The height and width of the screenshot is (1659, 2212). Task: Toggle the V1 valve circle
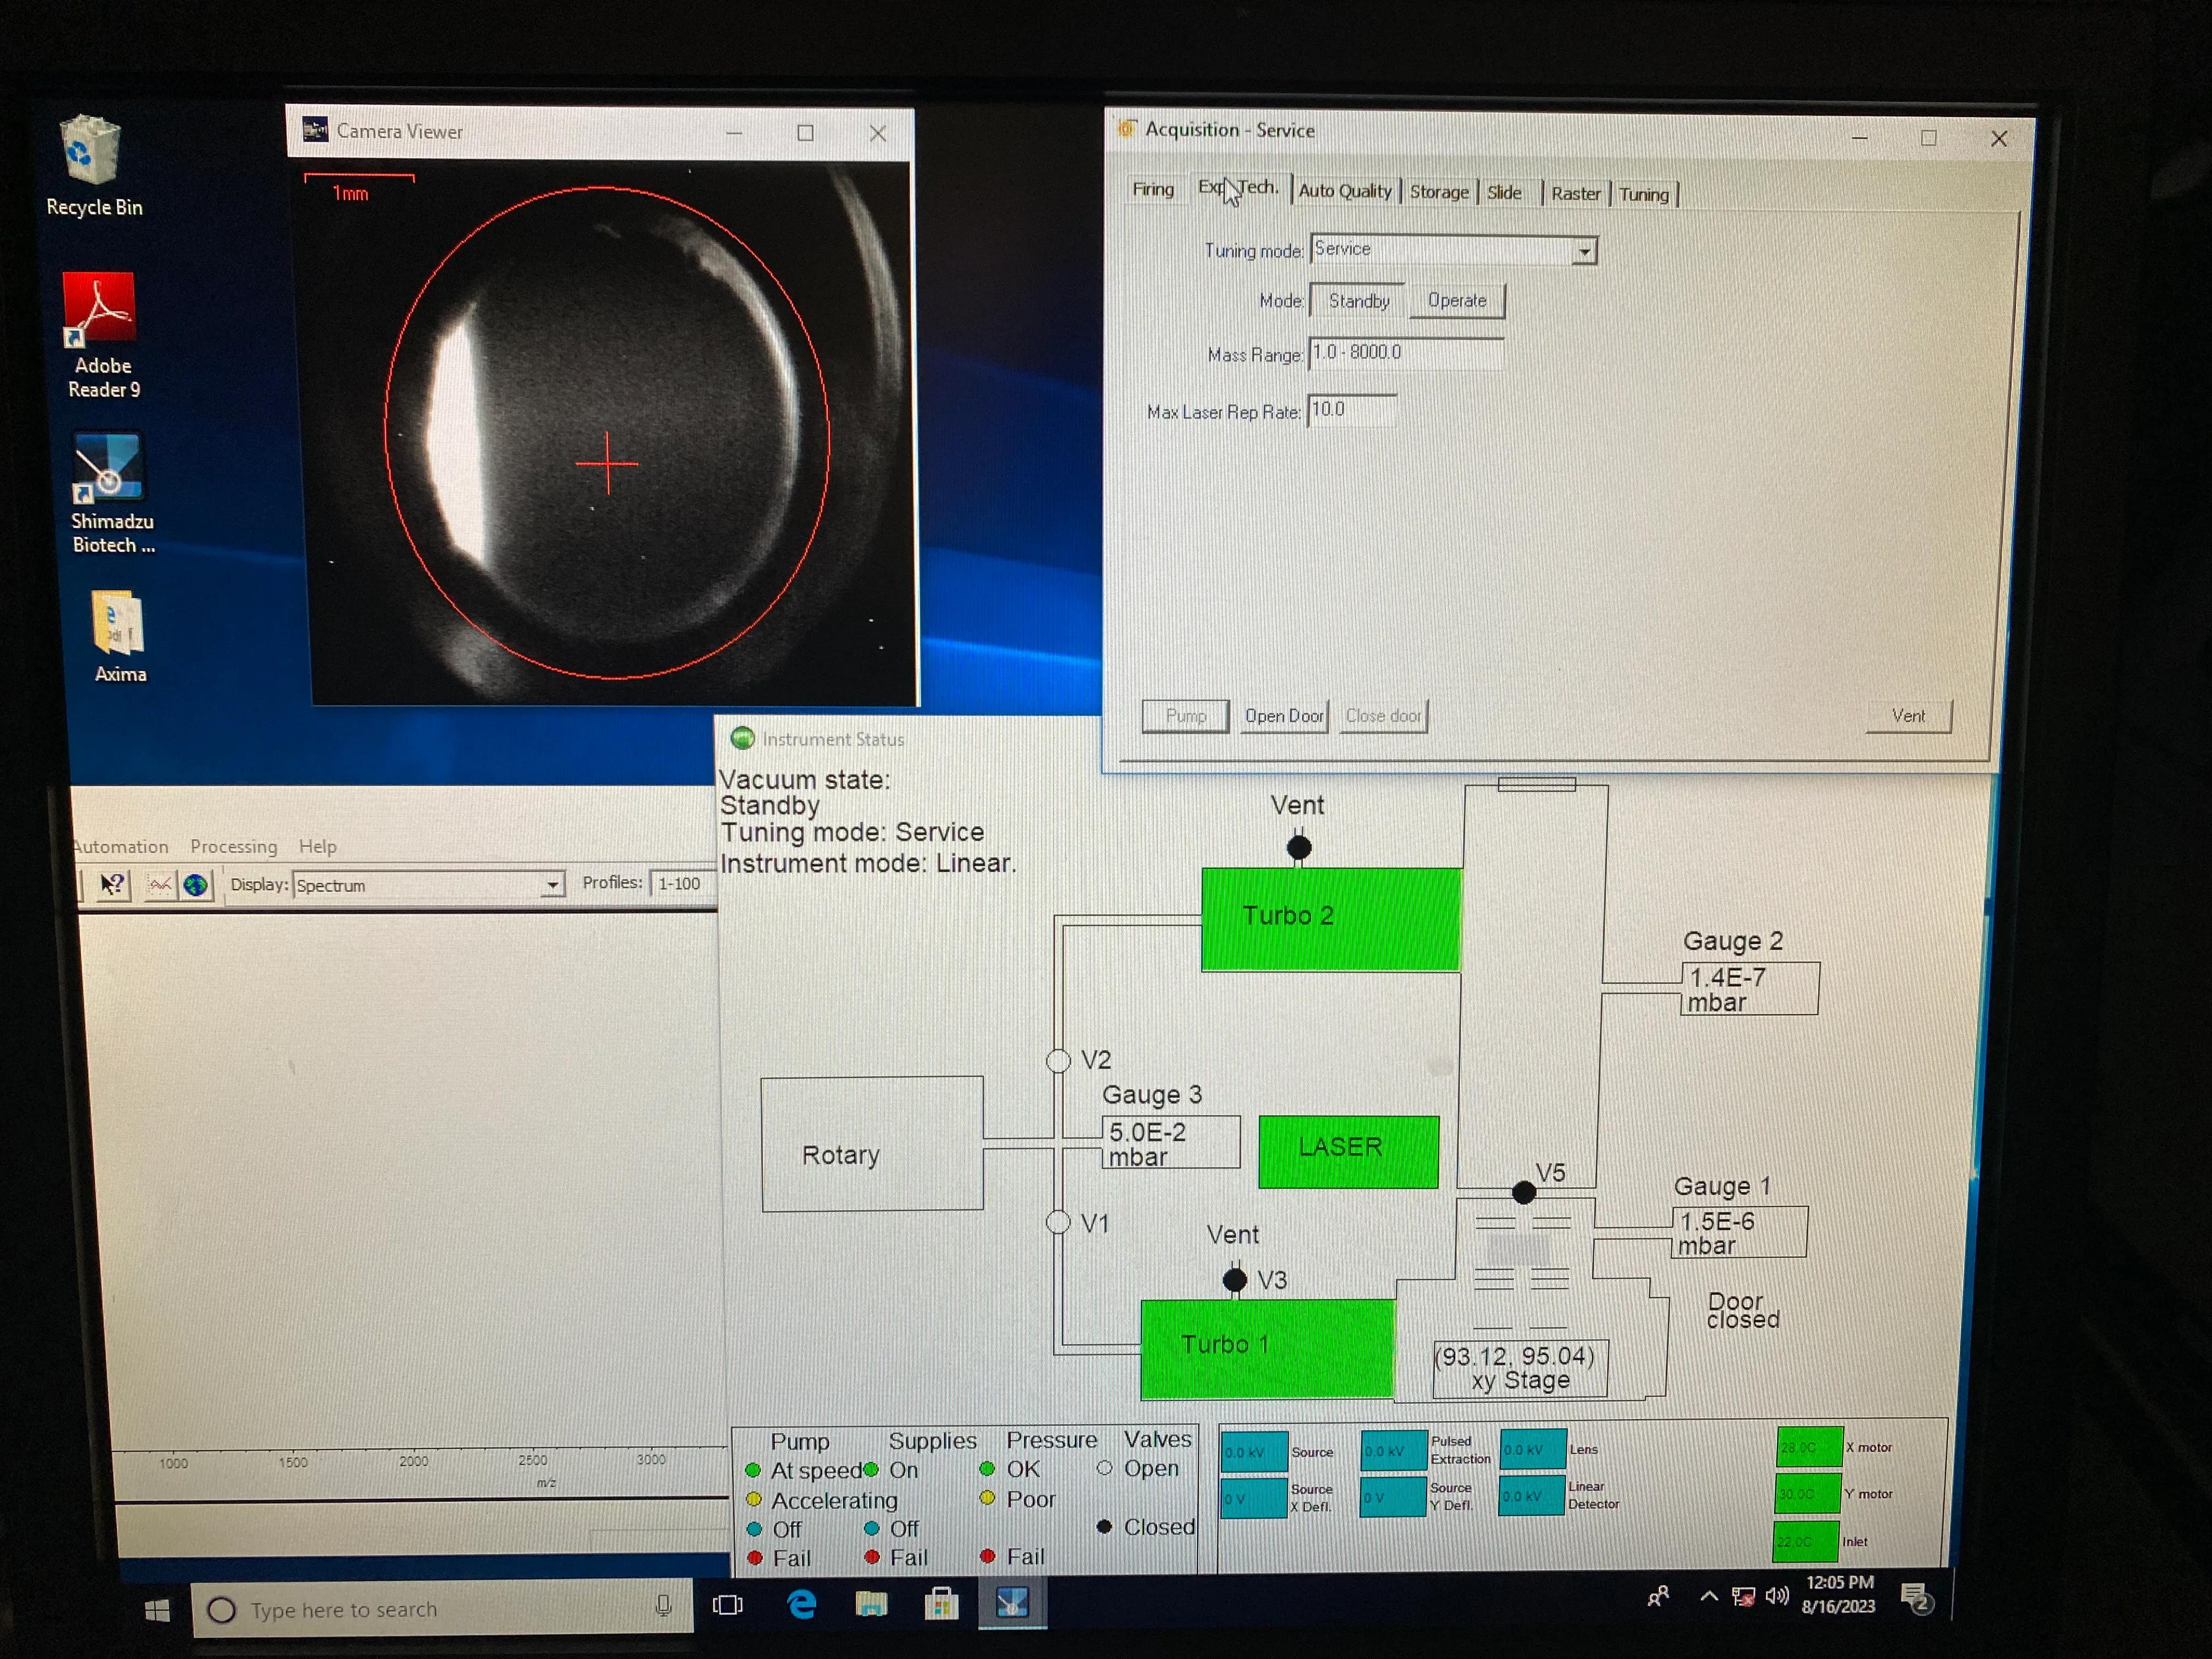click(x=1058, y=1223)
